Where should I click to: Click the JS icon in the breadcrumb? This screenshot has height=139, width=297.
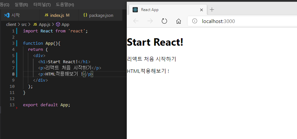[35, 24]
